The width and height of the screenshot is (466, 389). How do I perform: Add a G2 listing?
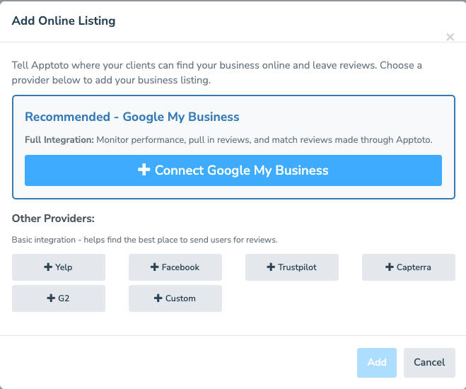click(59, 298)
